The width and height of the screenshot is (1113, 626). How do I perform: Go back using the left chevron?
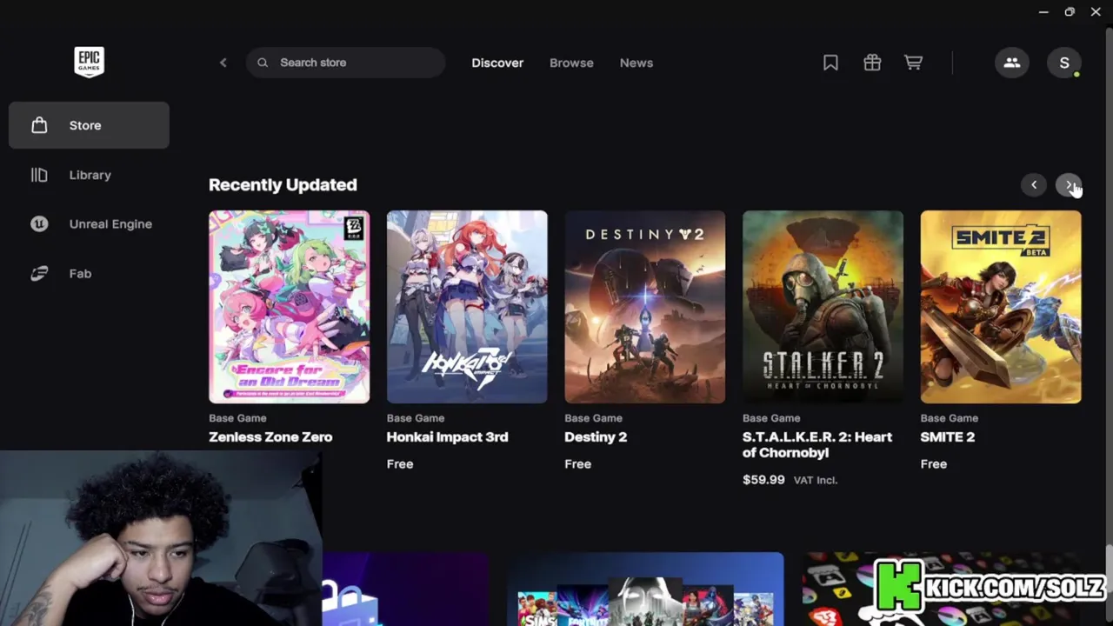coord(223,63)
